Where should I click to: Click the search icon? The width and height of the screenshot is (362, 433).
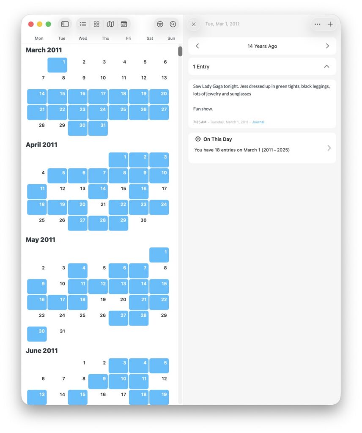click(173, 24)
